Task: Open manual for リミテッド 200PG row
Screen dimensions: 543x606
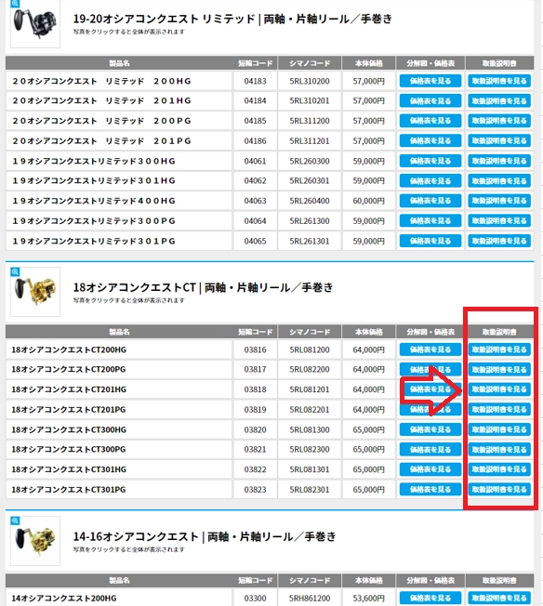Action: coord(499,121)
